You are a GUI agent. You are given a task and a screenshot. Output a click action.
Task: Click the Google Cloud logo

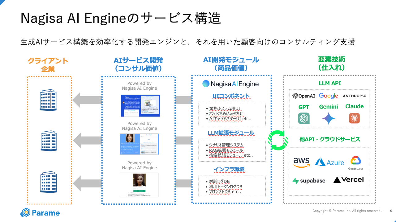point(355,163)
